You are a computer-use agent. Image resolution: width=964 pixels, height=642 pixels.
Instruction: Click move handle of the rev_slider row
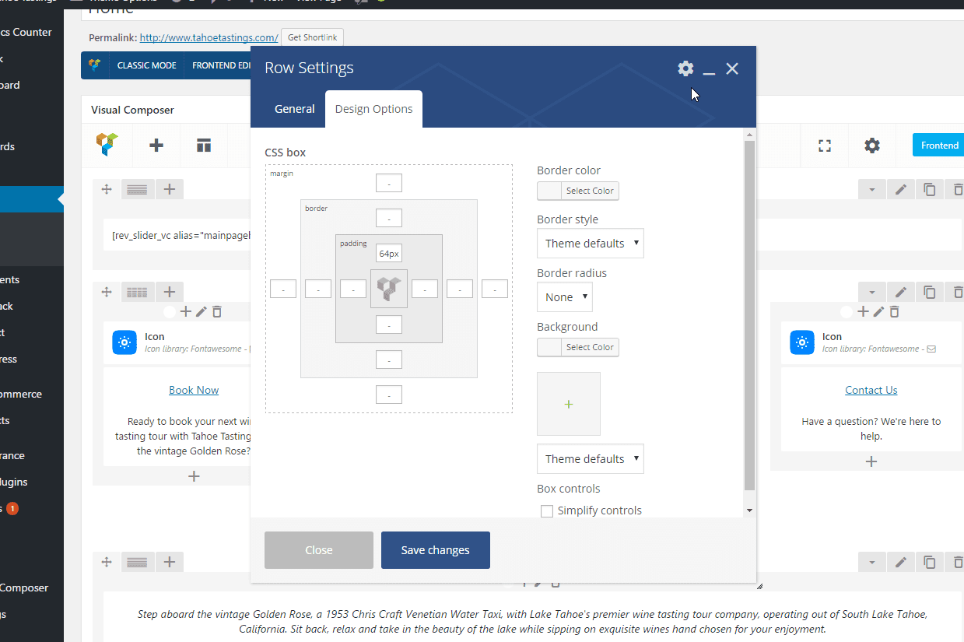point(107,189)
